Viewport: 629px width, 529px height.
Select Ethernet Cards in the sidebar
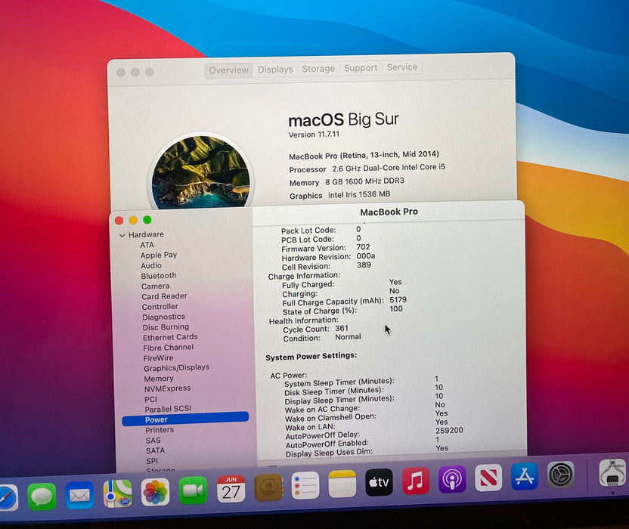[x=170, y=337]
